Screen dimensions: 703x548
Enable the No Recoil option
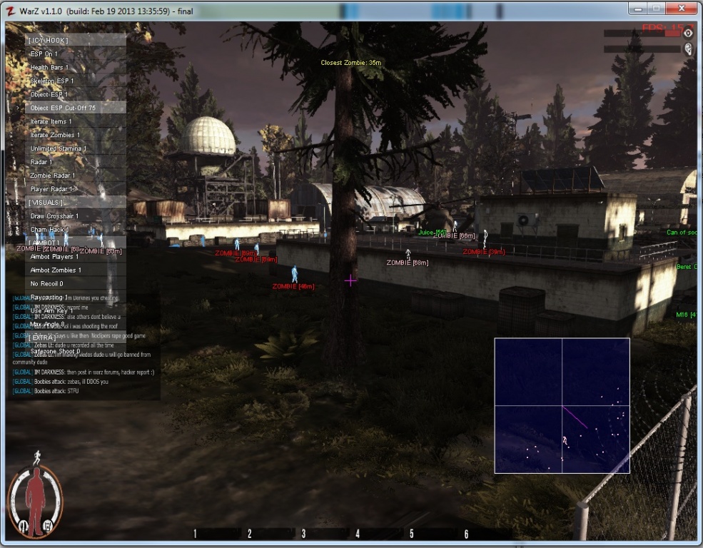point(76,284)
